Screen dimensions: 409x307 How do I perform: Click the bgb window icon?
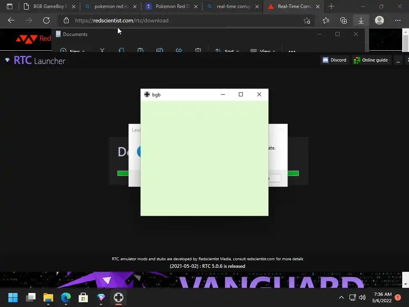(x=147, y=94)
